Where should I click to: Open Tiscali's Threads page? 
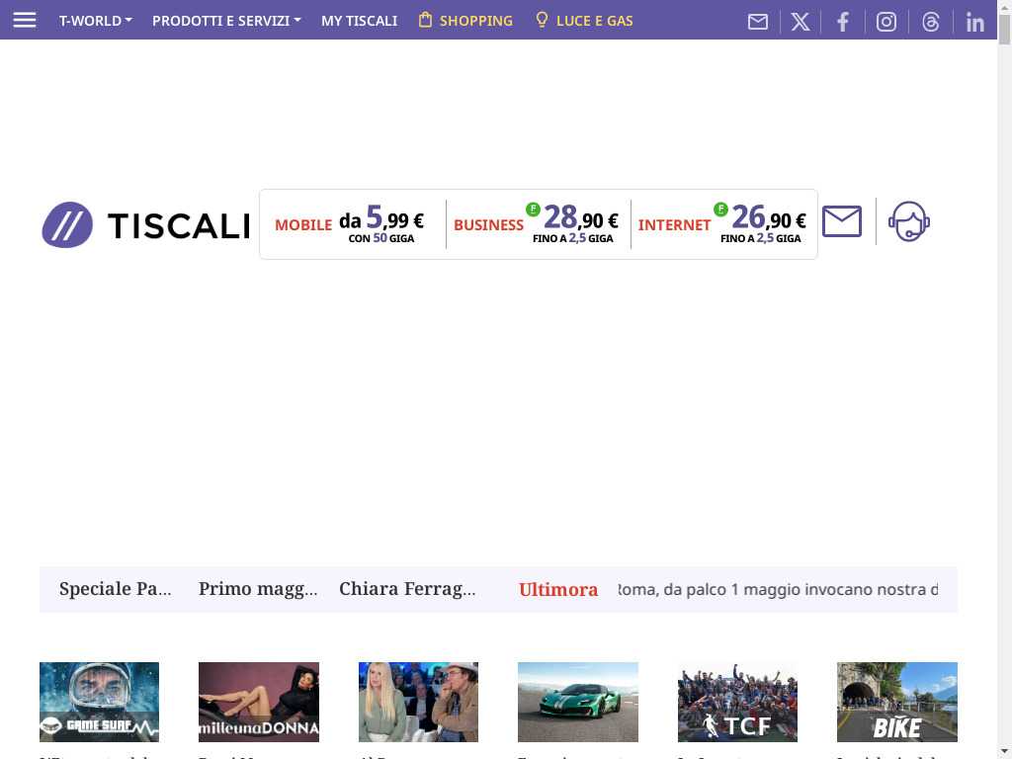[931, 22]
